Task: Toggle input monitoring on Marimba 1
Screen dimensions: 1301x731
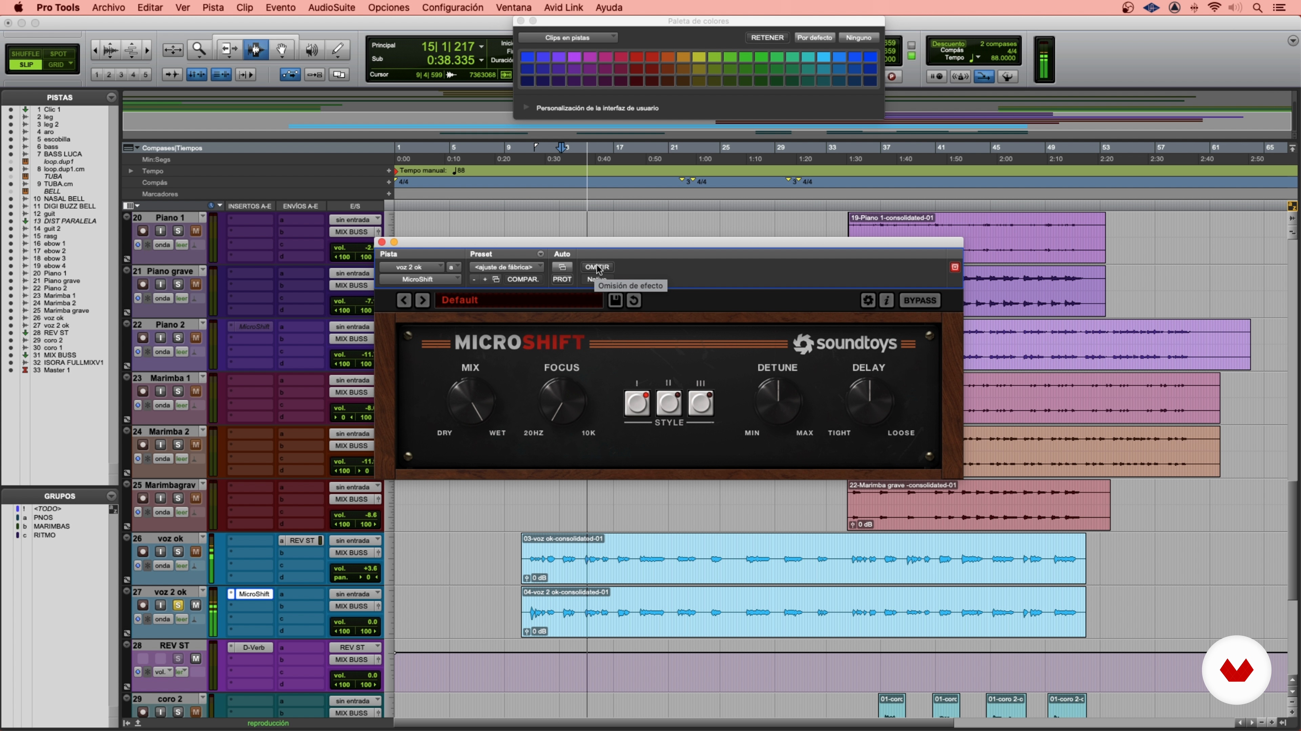Action: [161, 391]
